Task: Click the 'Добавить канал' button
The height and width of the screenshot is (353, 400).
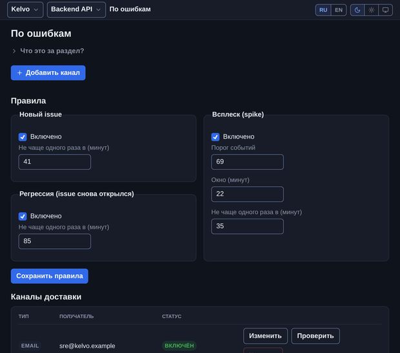Action: [48, 72]
